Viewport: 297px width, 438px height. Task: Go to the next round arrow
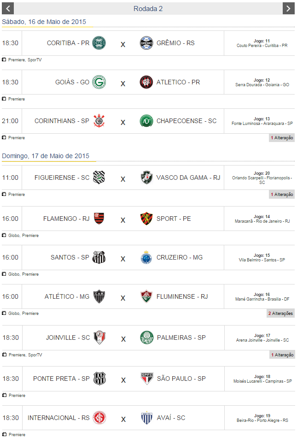click(288, 8)
